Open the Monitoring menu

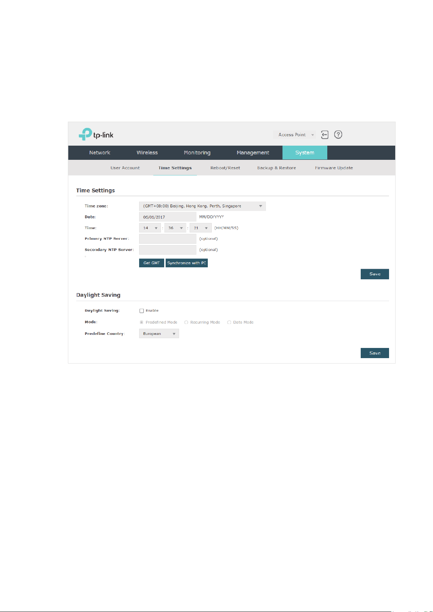click(197, 153)
